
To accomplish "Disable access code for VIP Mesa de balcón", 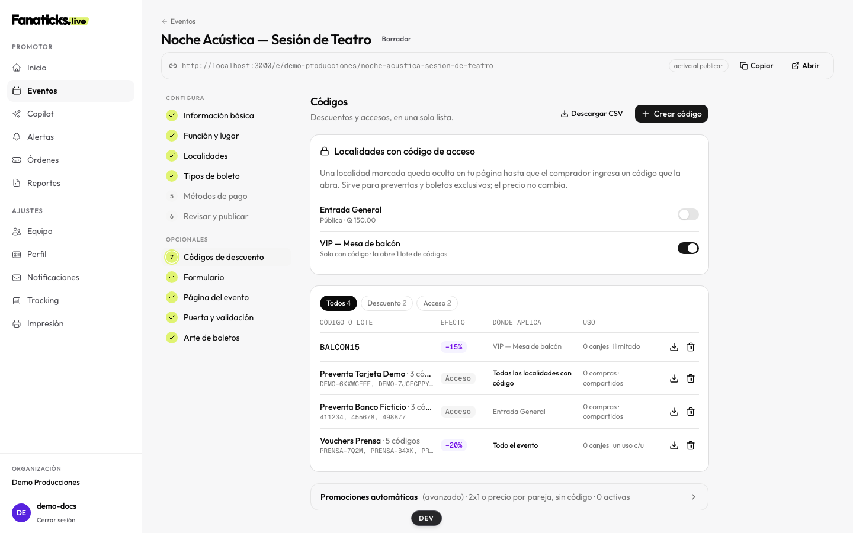I will [x=688, y=248].
